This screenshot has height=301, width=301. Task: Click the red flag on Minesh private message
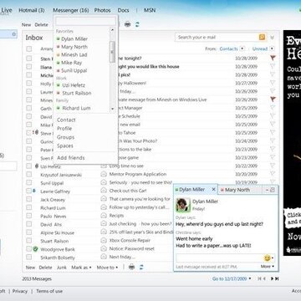273,99
